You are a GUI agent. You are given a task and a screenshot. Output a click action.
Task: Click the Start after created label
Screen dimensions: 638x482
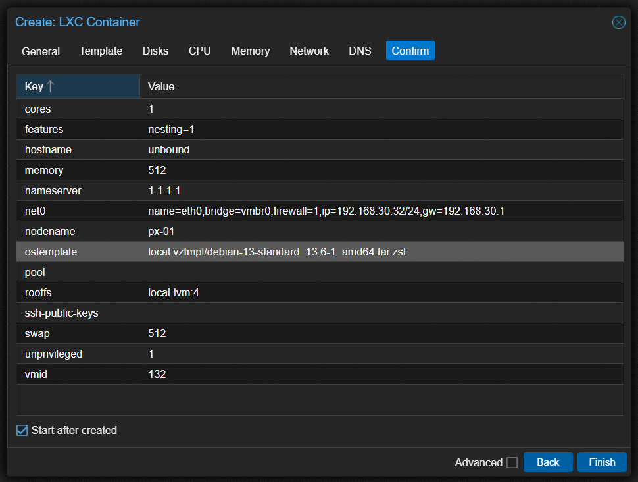coord(74,430)
